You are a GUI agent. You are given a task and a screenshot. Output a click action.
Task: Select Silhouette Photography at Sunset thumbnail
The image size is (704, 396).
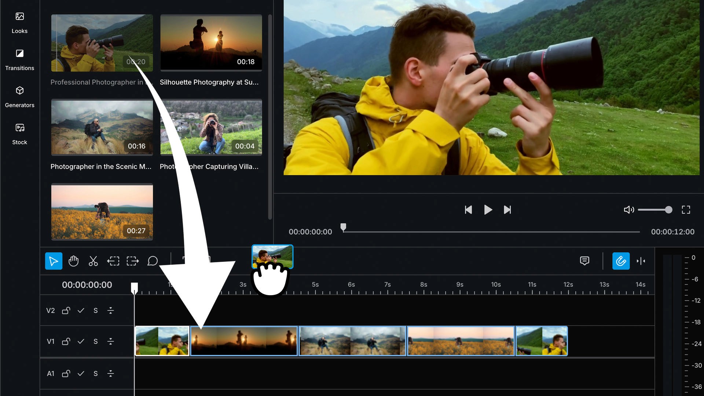pos(211,43)
